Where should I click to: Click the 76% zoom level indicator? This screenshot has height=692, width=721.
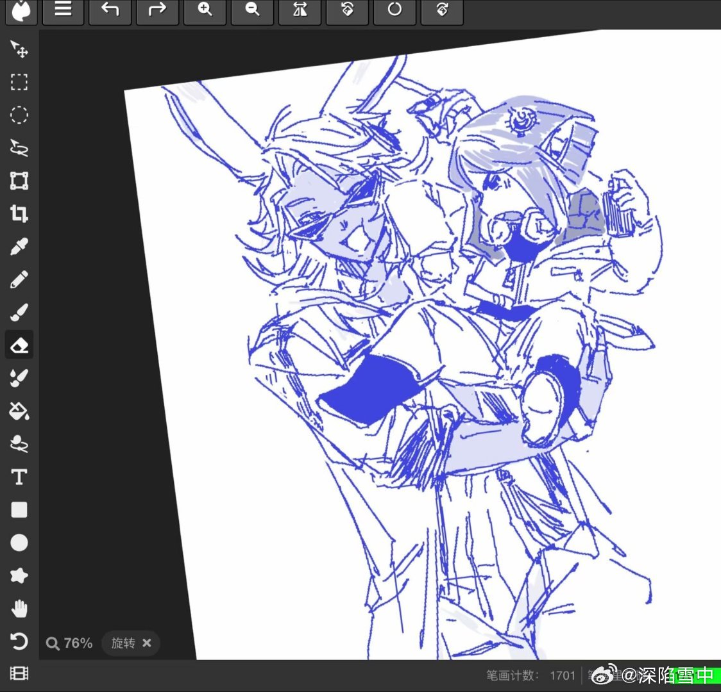69,643
